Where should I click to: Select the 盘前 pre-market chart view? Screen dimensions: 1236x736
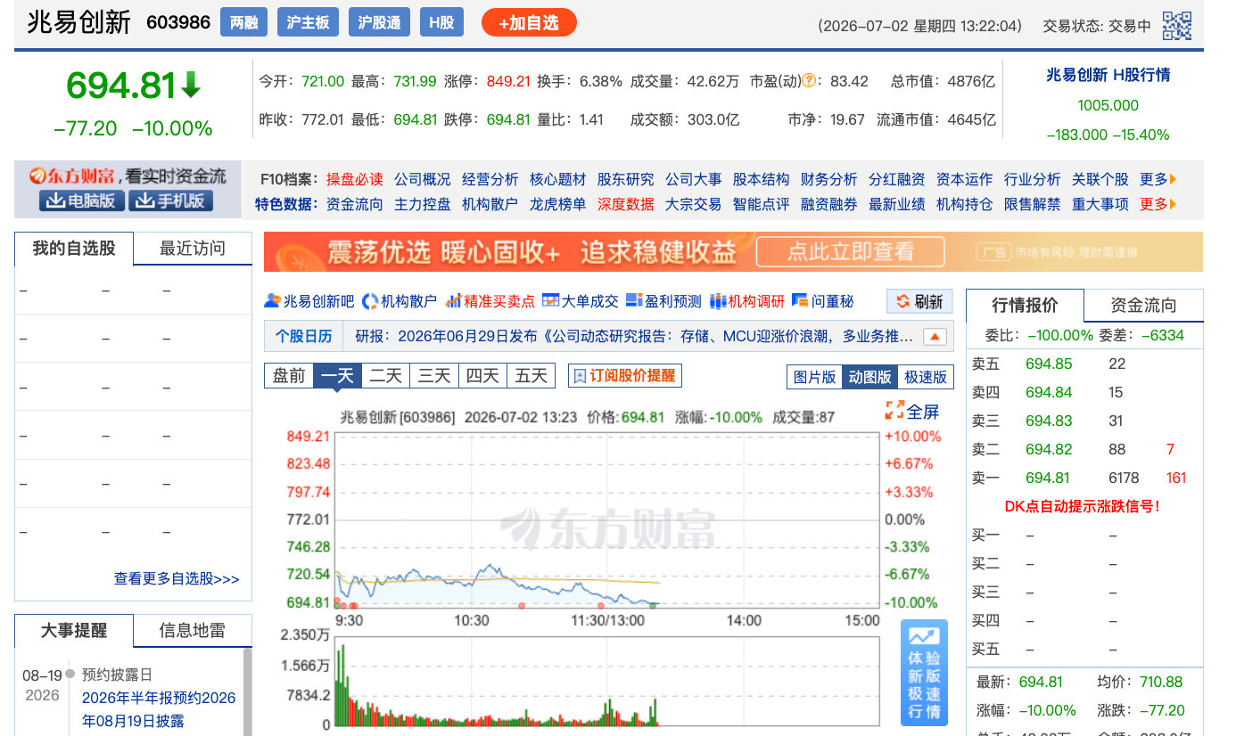pos(289,376)
